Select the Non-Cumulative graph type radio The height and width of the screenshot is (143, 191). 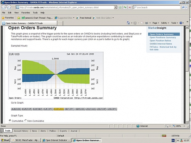pyautogui.click(x=26, y=120)
